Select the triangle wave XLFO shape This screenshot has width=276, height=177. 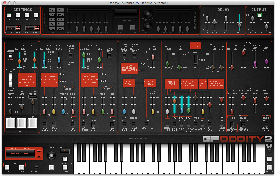click(61, 10)
